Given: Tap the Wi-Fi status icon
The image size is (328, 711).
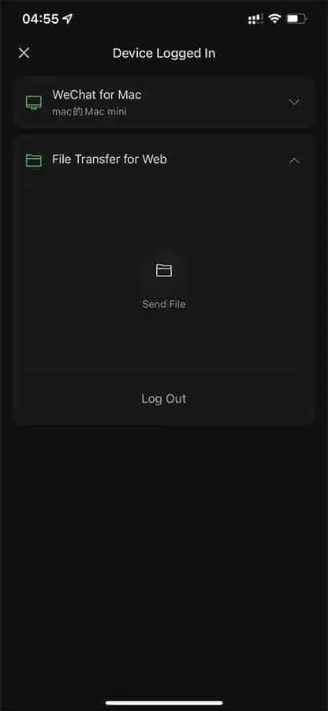Looking at the screenshot, I should 274,19.
